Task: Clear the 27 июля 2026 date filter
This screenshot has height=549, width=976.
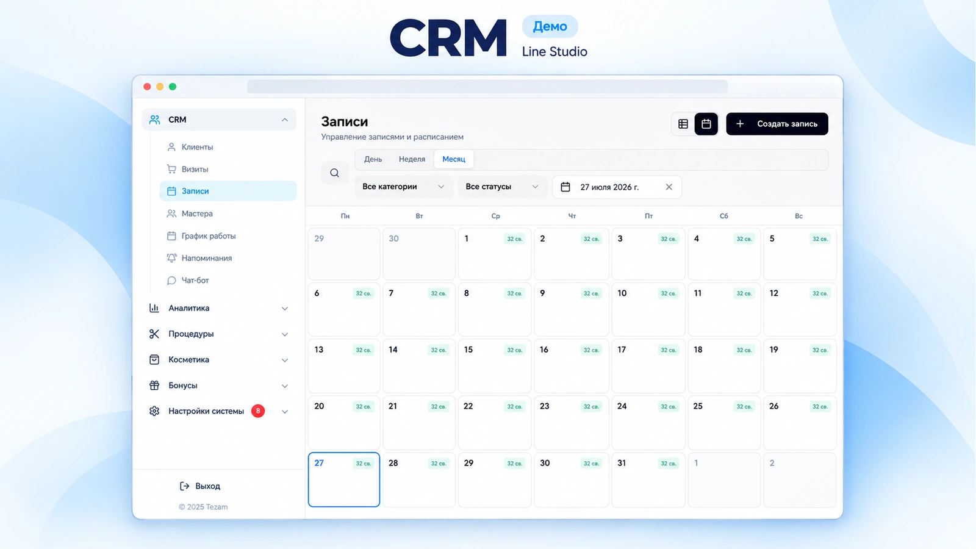Action: click(x=669, y=187)
